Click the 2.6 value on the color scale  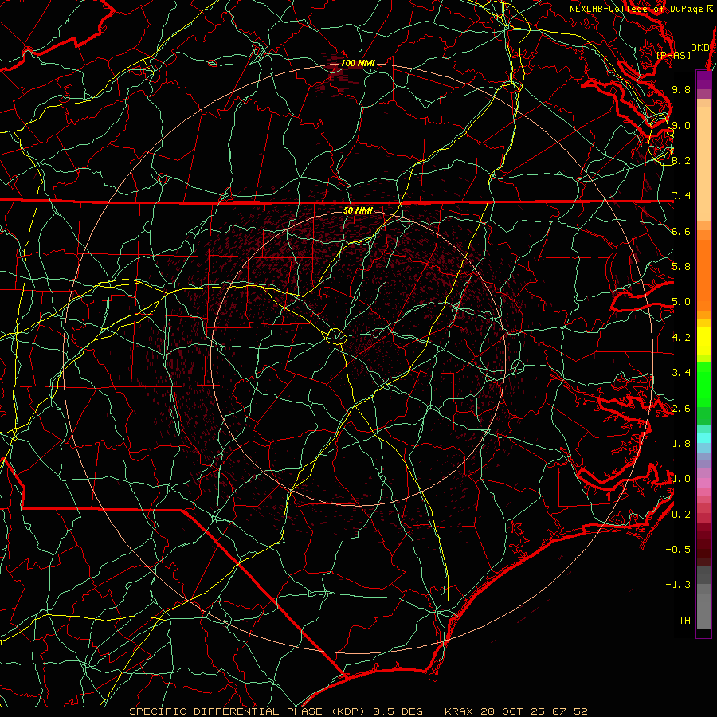click(681, 409)
